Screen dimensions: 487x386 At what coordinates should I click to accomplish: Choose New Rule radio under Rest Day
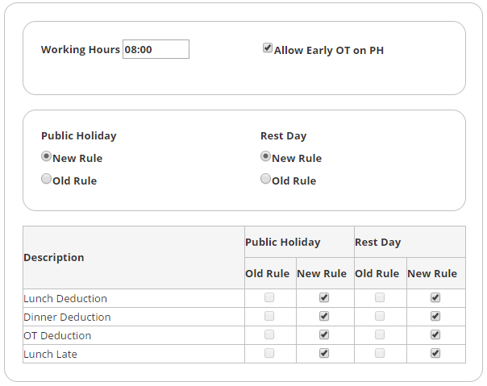tap(265, 156)
